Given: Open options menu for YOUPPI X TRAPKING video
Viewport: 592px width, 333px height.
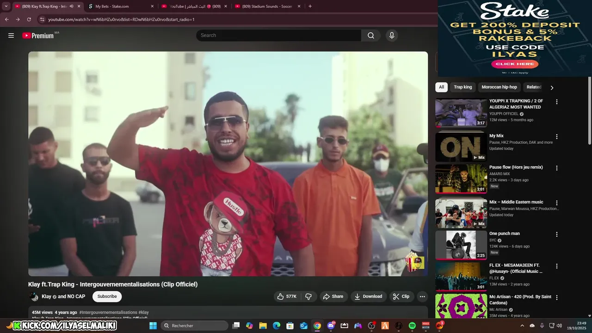Looking at the screenshot, I should (x=557, y=102).
